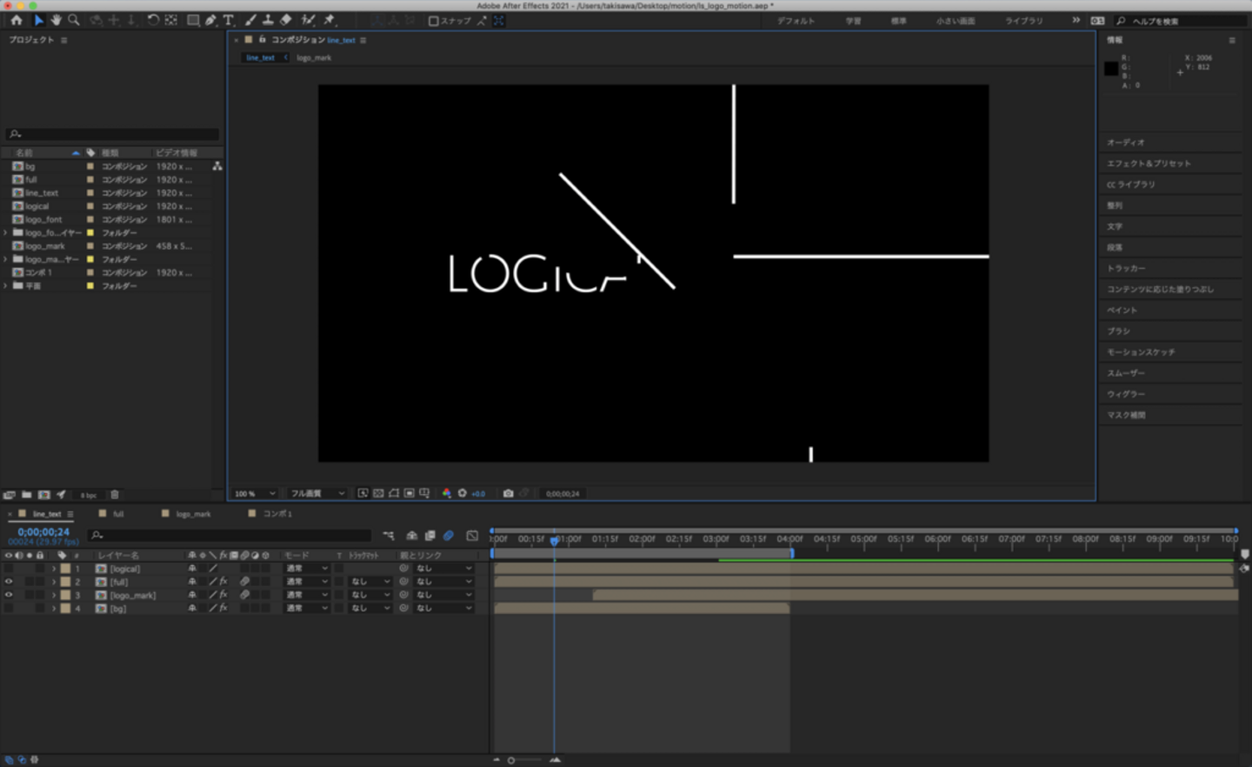Switch to the full timeline tab
1252x767 pixels.
click(118, 514)
